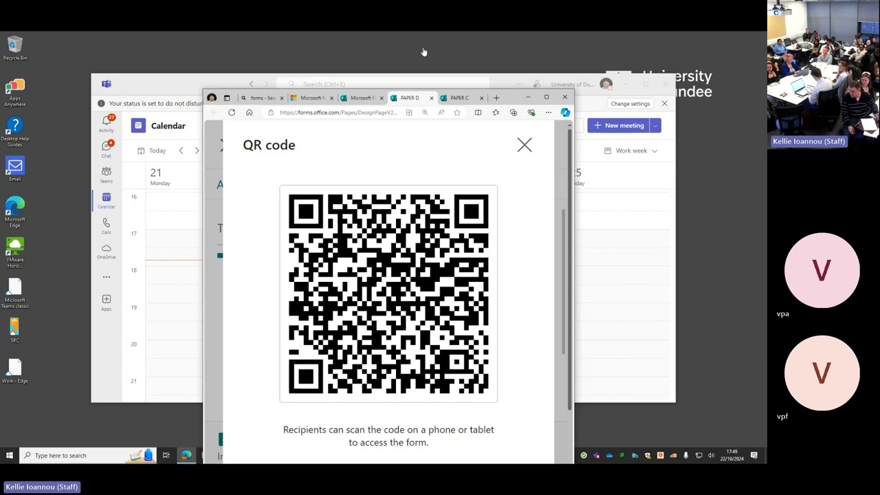
Task: Open Microsoft Teams classic shortcut
Action: coord(15,294)
